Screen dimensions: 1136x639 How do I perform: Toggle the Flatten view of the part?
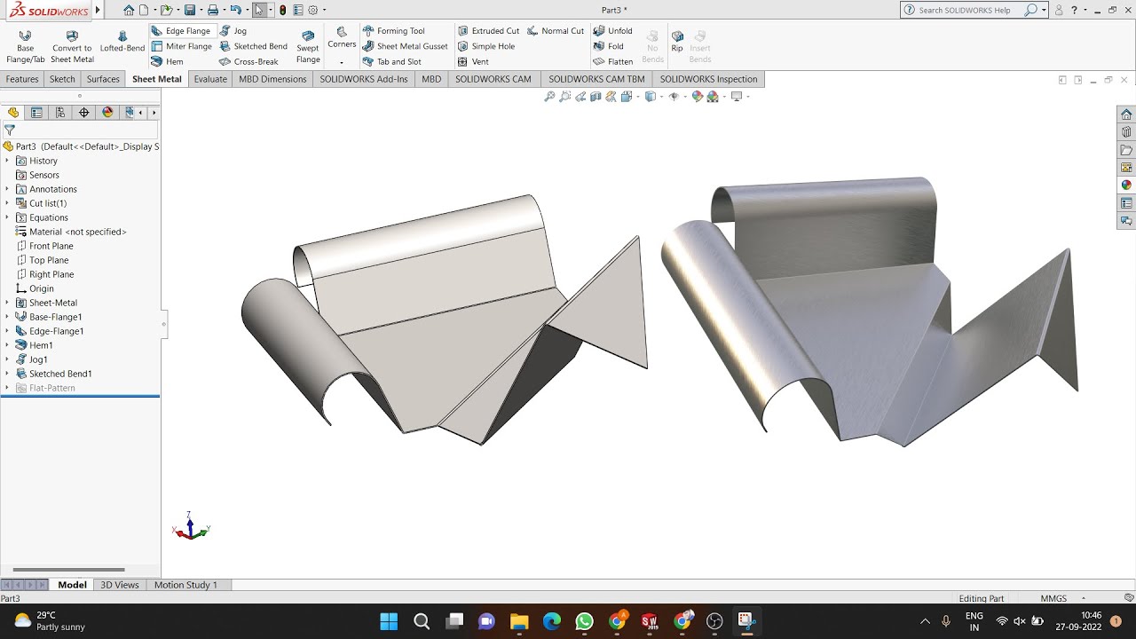613,61
